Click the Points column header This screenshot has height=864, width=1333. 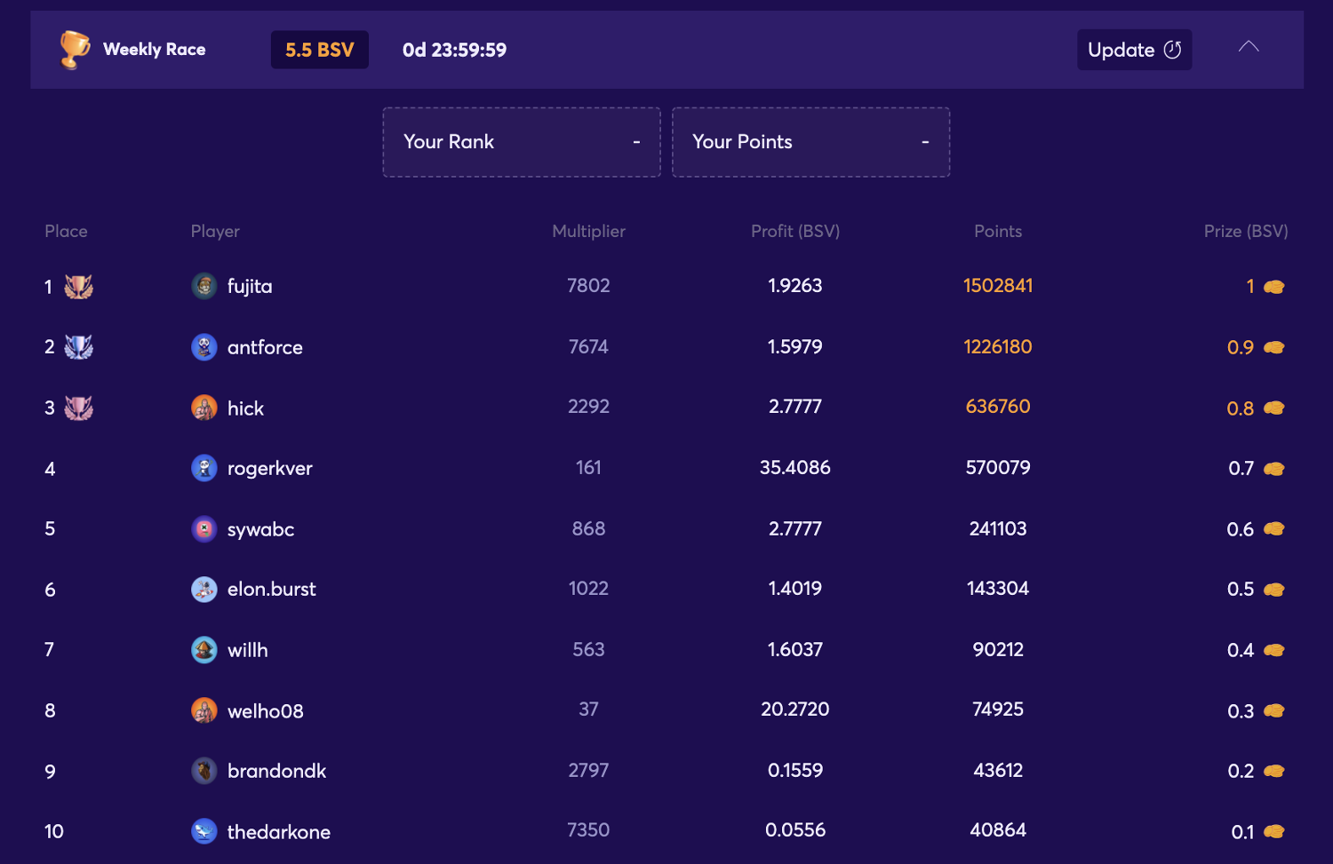(x=997, y=231)
